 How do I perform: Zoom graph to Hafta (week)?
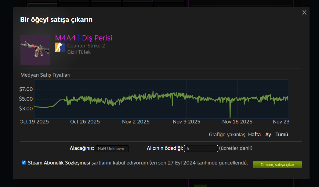point(254,134)
